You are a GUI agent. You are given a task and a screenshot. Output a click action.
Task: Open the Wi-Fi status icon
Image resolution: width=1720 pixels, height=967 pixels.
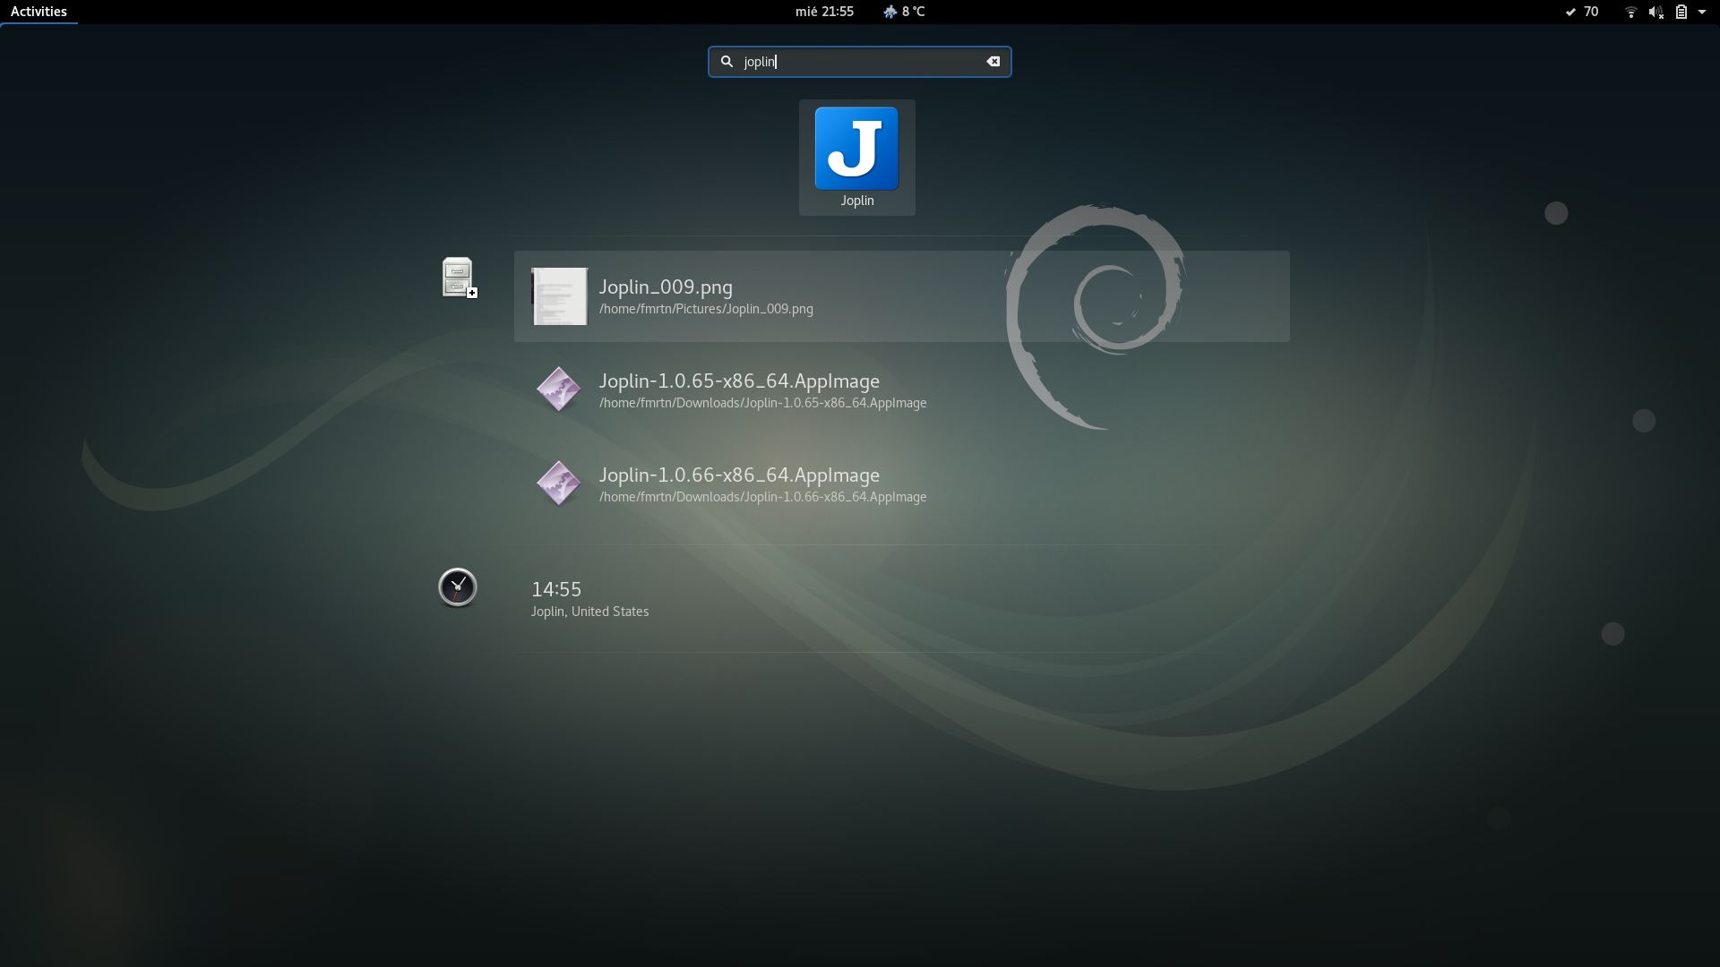coord(1630,12)
